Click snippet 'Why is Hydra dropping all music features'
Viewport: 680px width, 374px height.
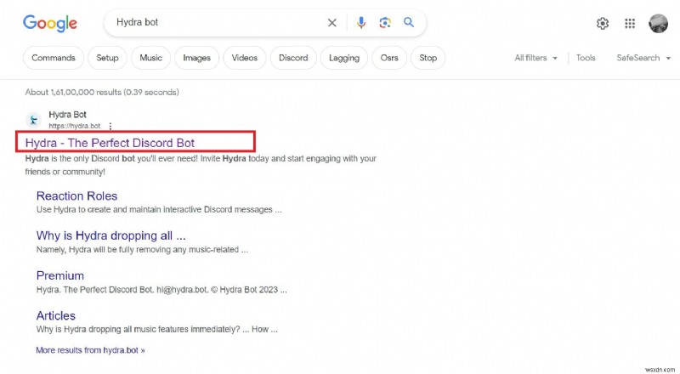[157, 329]
